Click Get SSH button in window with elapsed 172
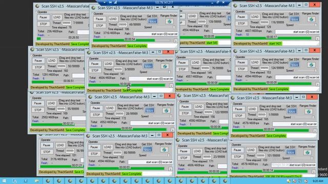Screen dimensions: 328x184 (150, 110)
